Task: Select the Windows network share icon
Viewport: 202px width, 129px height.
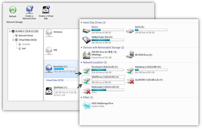Action: (x=49, y=33)
